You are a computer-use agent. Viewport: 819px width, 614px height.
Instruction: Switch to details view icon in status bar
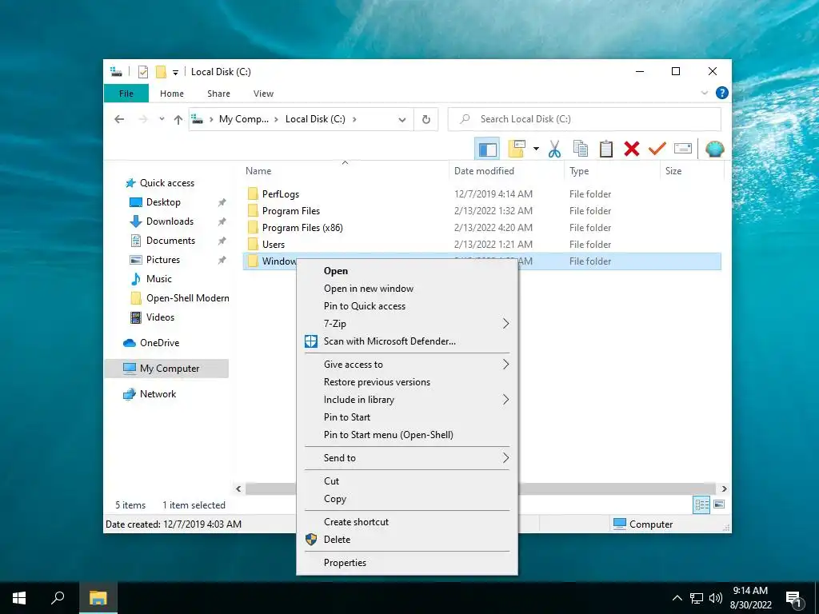701,504
